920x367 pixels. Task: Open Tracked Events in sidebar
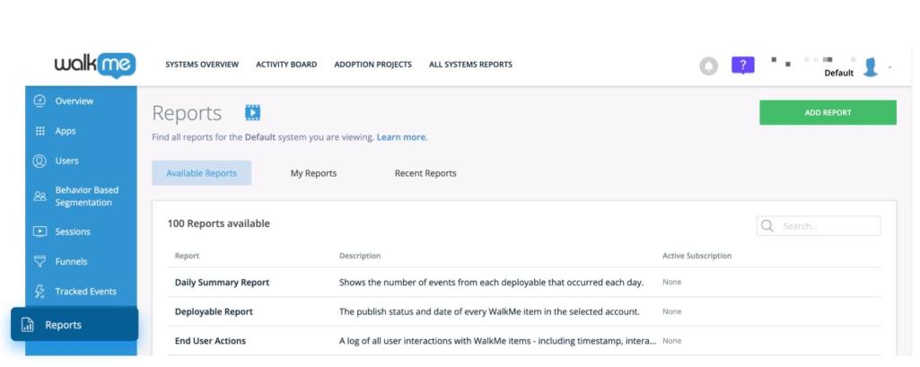[x=85, y=292]
